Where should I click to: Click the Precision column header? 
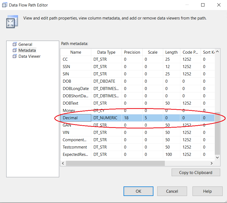click(132, 52)
